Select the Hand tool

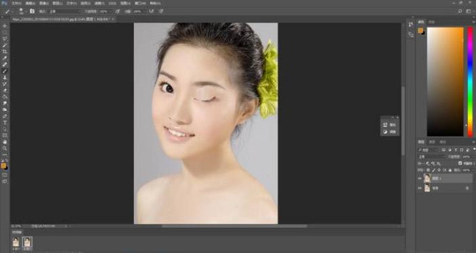tap(5, 141)
